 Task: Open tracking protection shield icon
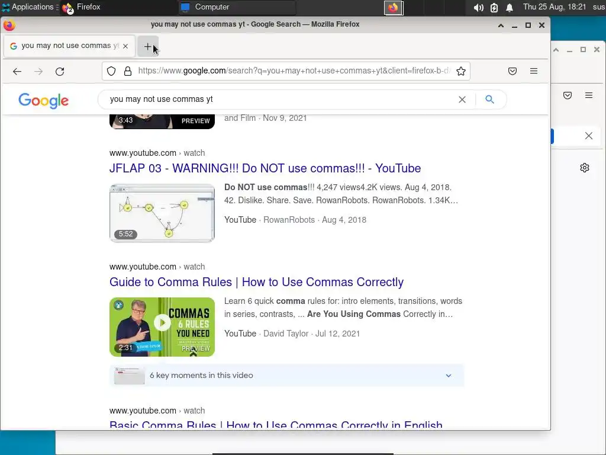coord(111,71)
